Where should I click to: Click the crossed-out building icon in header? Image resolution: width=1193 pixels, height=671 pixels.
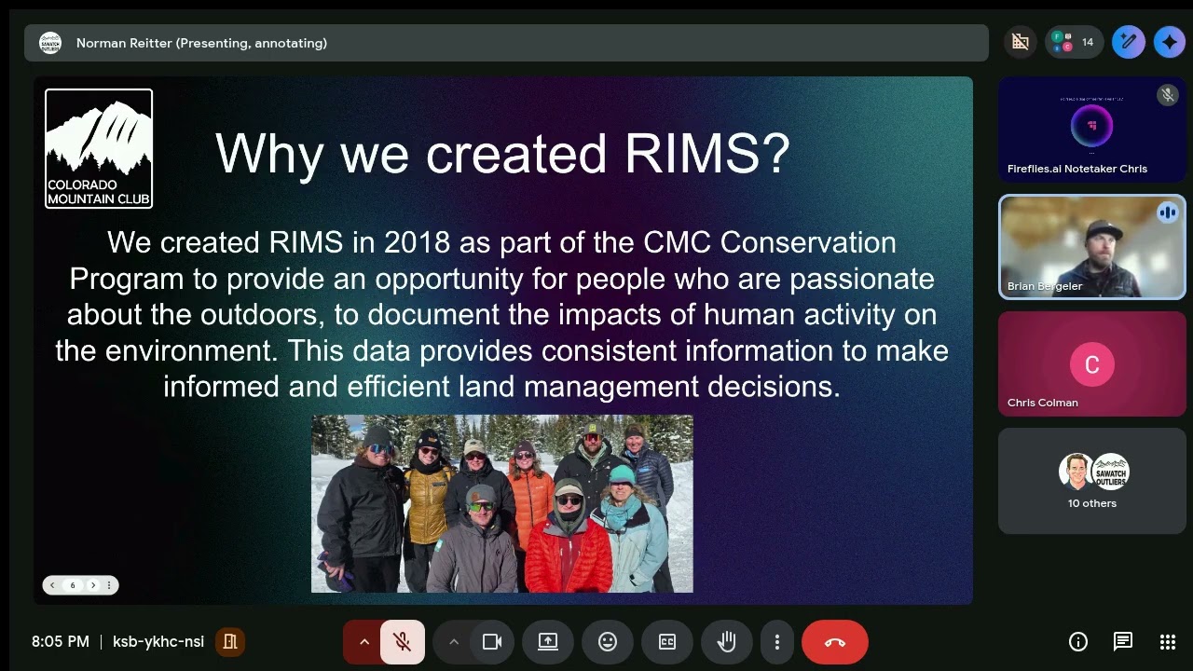click(x=1021, y=42)
